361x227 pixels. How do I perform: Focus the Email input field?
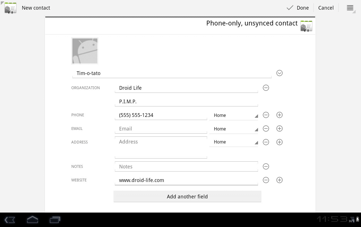point(161,129)
